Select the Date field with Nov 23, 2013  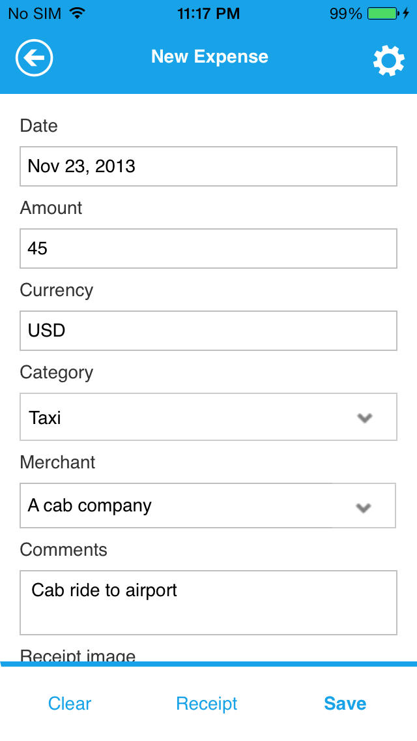(x=208, y=166)
